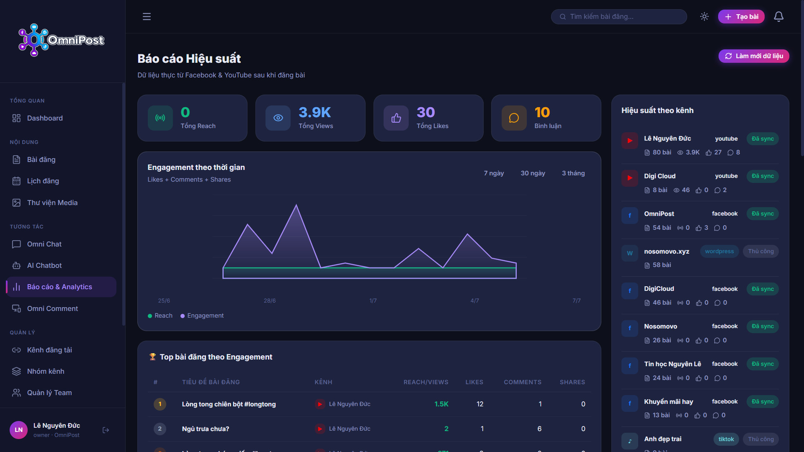Click the Tạo bài button

pyautogui.click(x=741, y=17)
